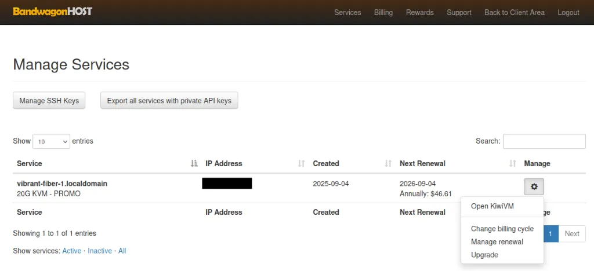Click Back to Client Area link

pos(514,12)
